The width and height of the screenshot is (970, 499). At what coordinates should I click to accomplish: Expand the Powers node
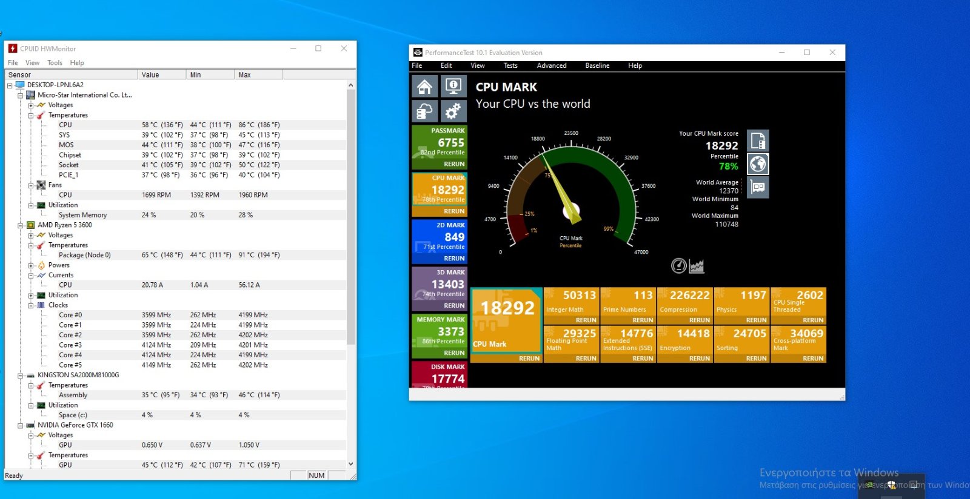(31, 265)
